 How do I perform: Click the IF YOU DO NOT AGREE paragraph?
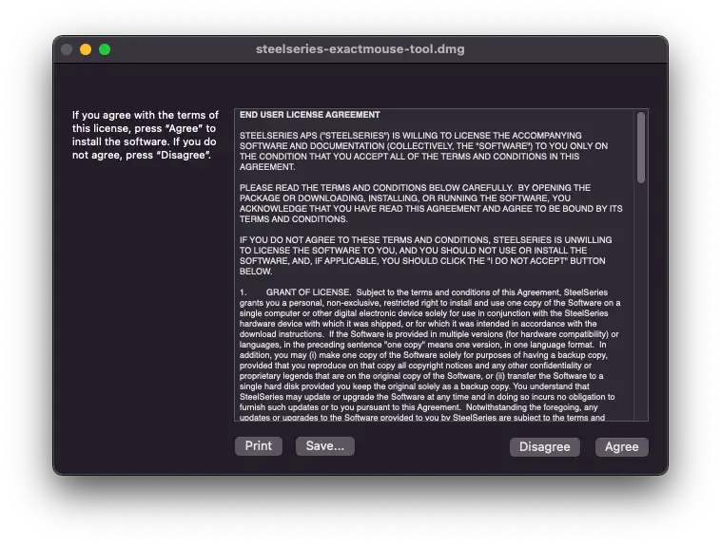click(425, 255)
